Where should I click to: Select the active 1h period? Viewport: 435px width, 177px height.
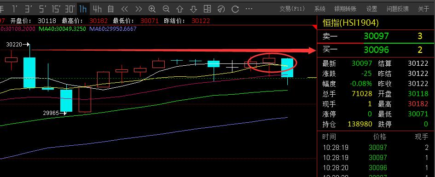coord(83,9)
